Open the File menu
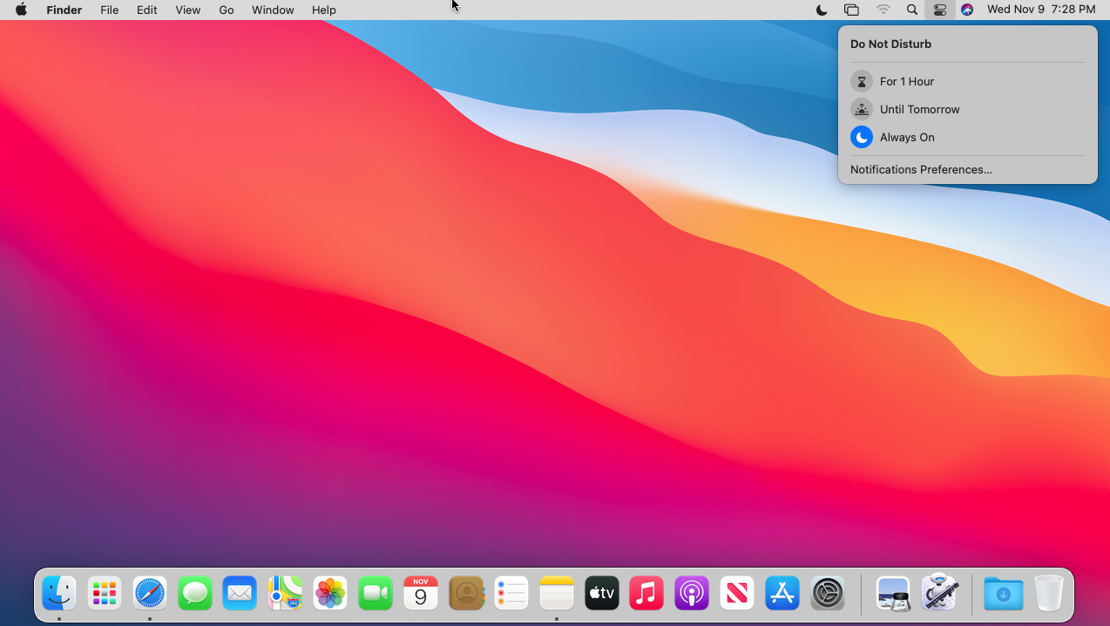 click(109, 10)
